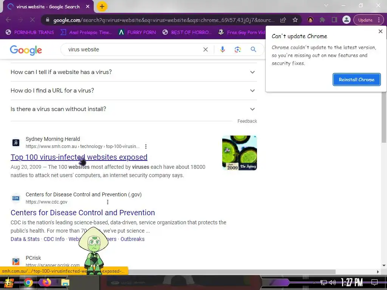Click the CDC favicon
Screen dimensions: 387x290
[16, 198]
